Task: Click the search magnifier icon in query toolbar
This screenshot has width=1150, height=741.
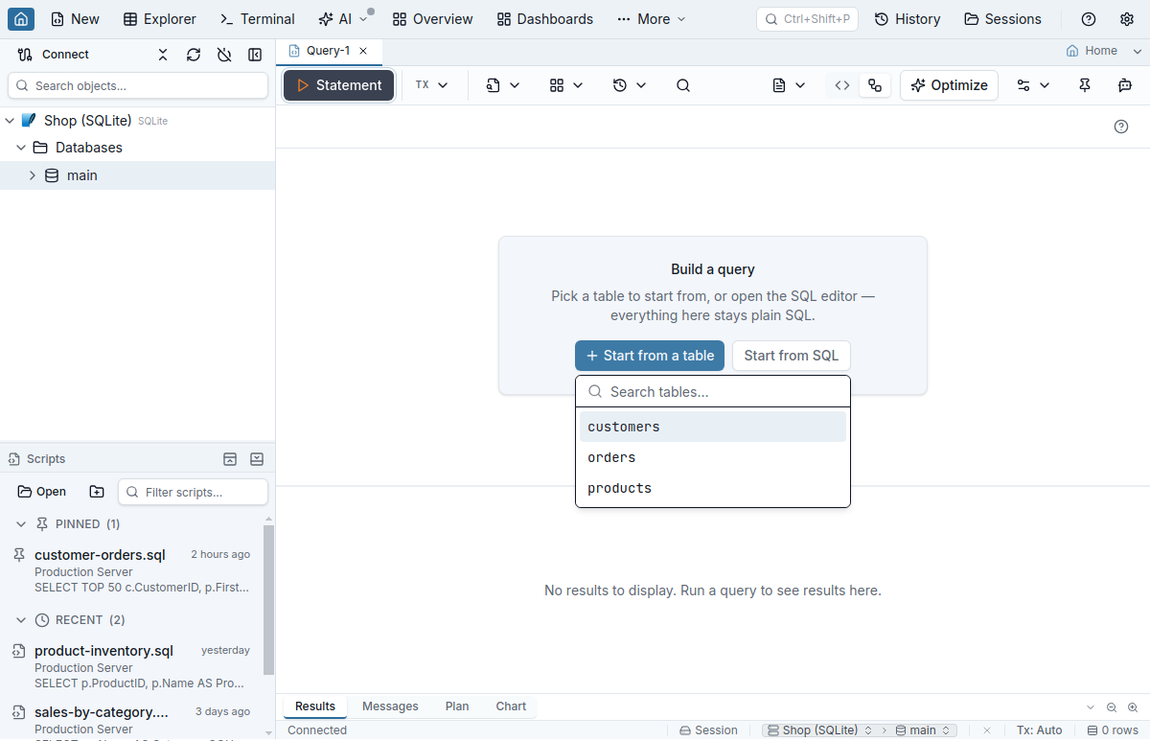Action: pos(683,85)
